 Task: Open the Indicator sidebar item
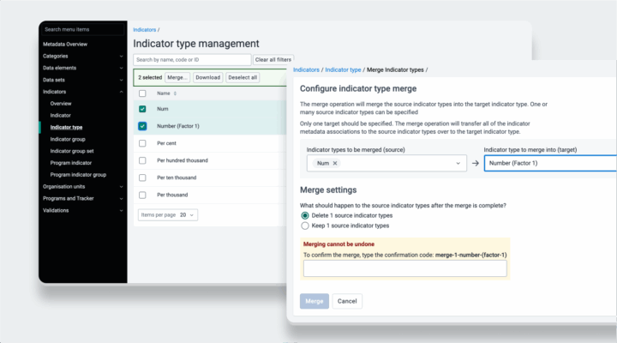pyautogui.click(x=60, y=116)
